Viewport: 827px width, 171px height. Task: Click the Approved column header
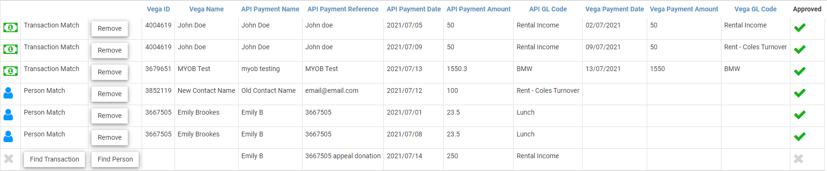807,9
